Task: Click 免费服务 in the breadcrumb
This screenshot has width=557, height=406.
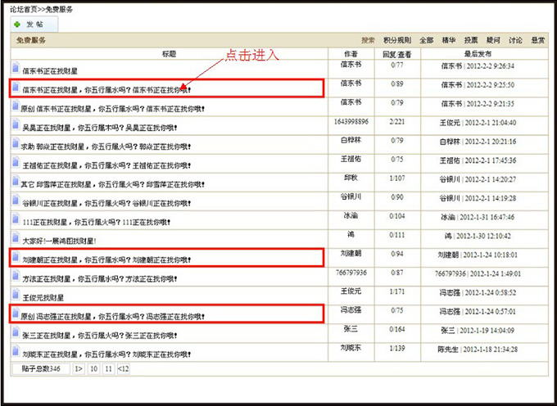Action: point(59,9)
